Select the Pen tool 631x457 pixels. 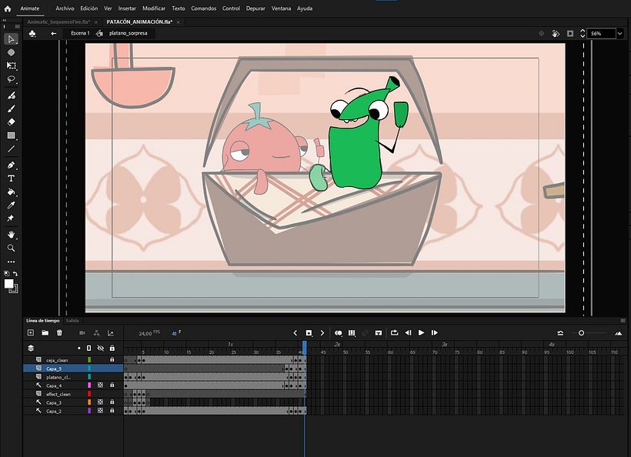pyautogui.click(x=12, y=165)
